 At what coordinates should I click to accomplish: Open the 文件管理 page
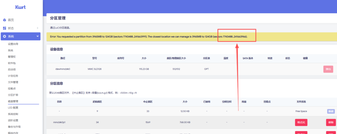pos(13,82)
